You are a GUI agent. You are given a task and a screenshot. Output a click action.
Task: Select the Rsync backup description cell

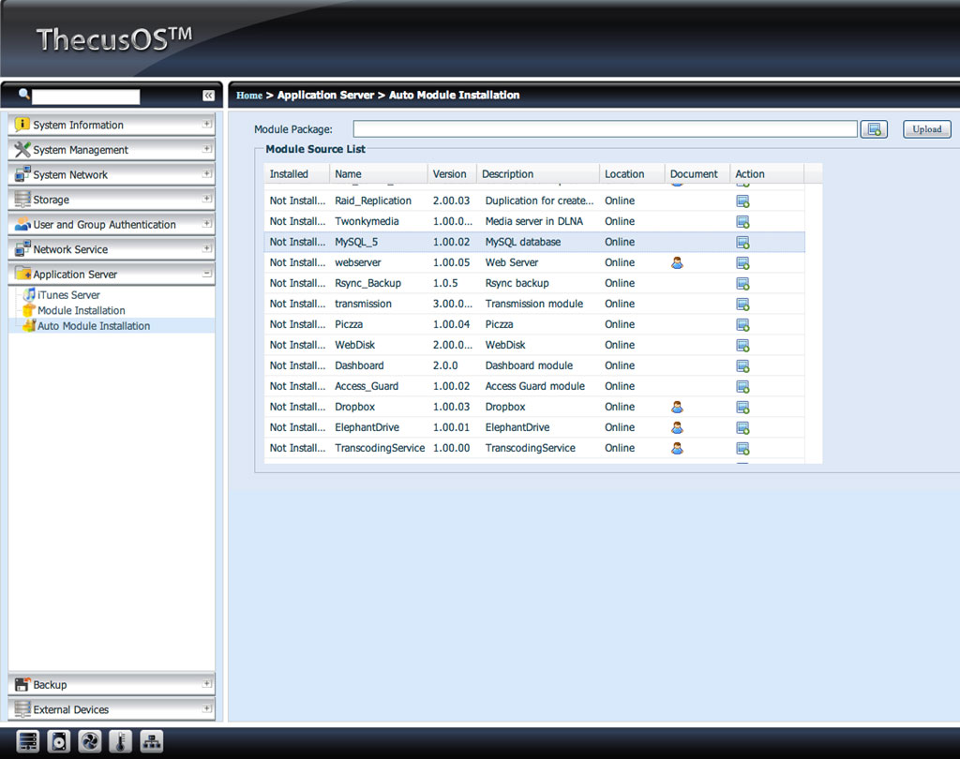(517, 283)
